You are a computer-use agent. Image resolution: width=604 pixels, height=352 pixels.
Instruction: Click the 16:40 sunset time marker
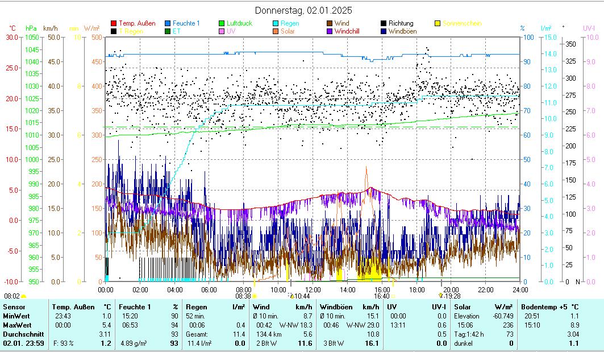(x=382, y=296)
